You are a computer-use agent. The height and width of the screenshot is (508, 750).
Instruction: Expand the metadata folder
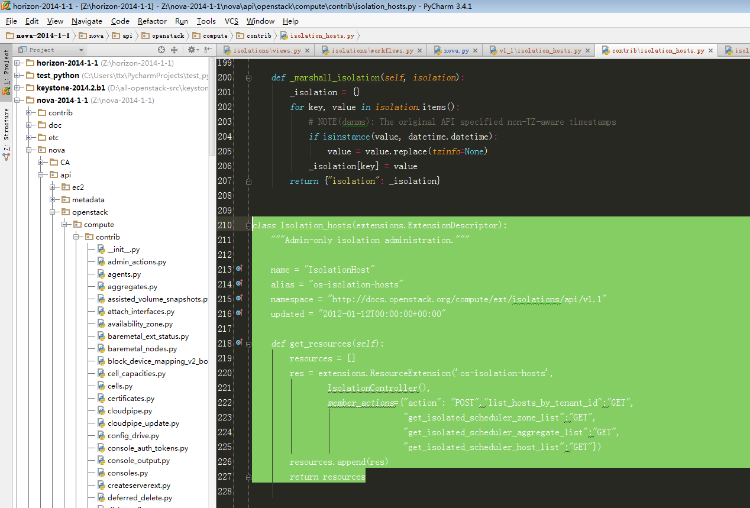[x=53, y=200]
